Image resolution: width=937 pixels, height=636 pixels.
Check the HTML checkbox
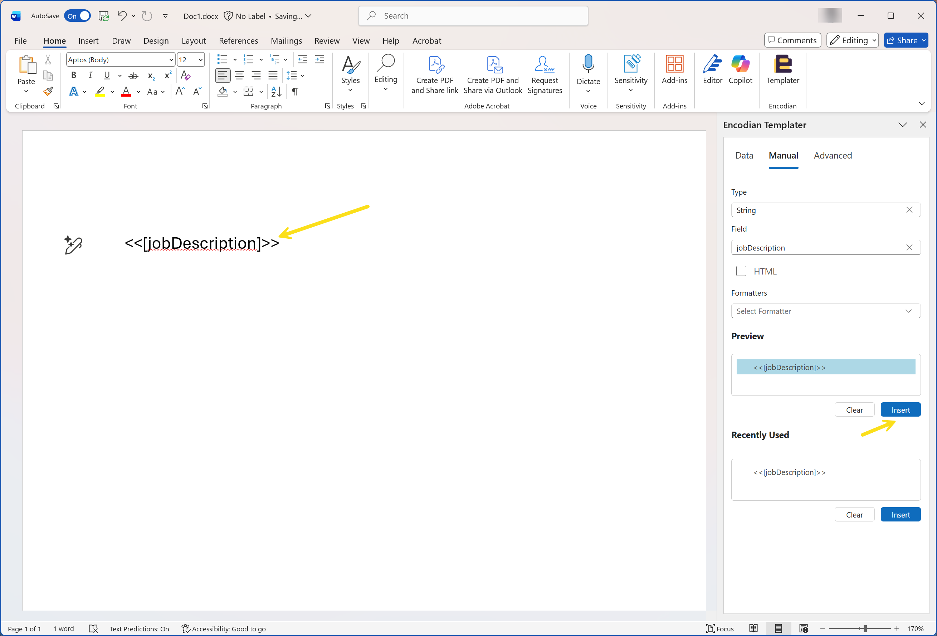(741, 271)
